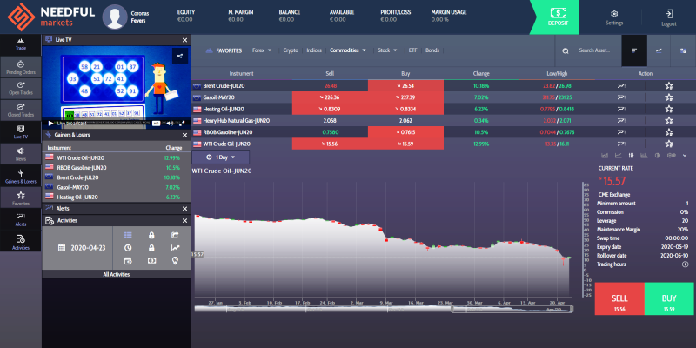
Task: Open the 1 Day timeframe dropdown
Action: [x=221, y=157]
